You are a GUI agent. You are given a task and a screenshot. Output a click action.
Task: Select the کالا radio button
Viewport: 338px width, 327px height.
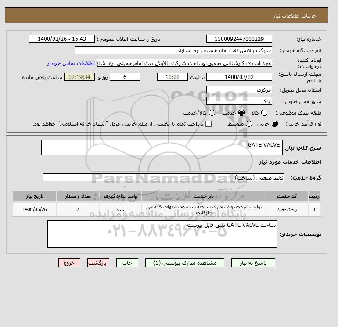coord(264,113)
